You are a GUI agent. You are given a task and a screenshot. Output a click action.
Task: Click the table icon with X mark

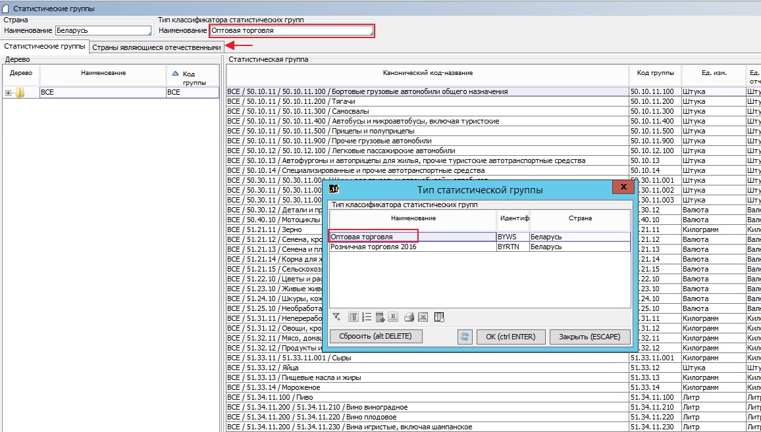440,317
